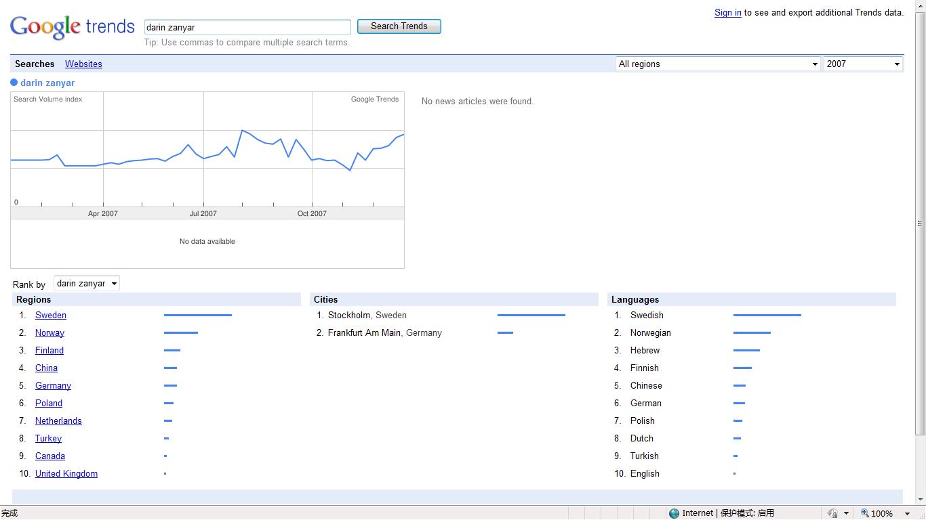This screenshot has height=520, width=926.
Task: Click the Google Trends logo
Action: point(73,26)
